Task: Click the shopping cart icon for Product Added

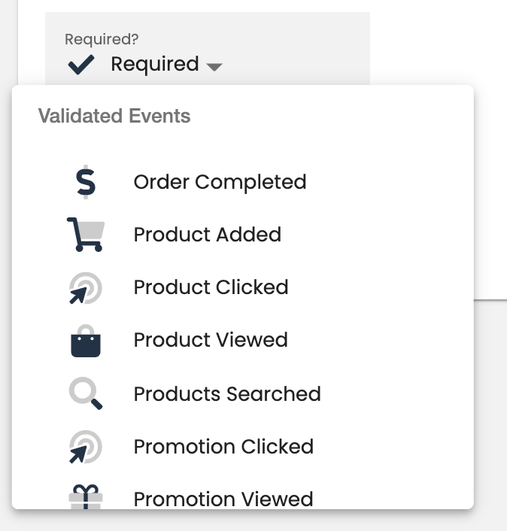Action: [x=85, y=235]
